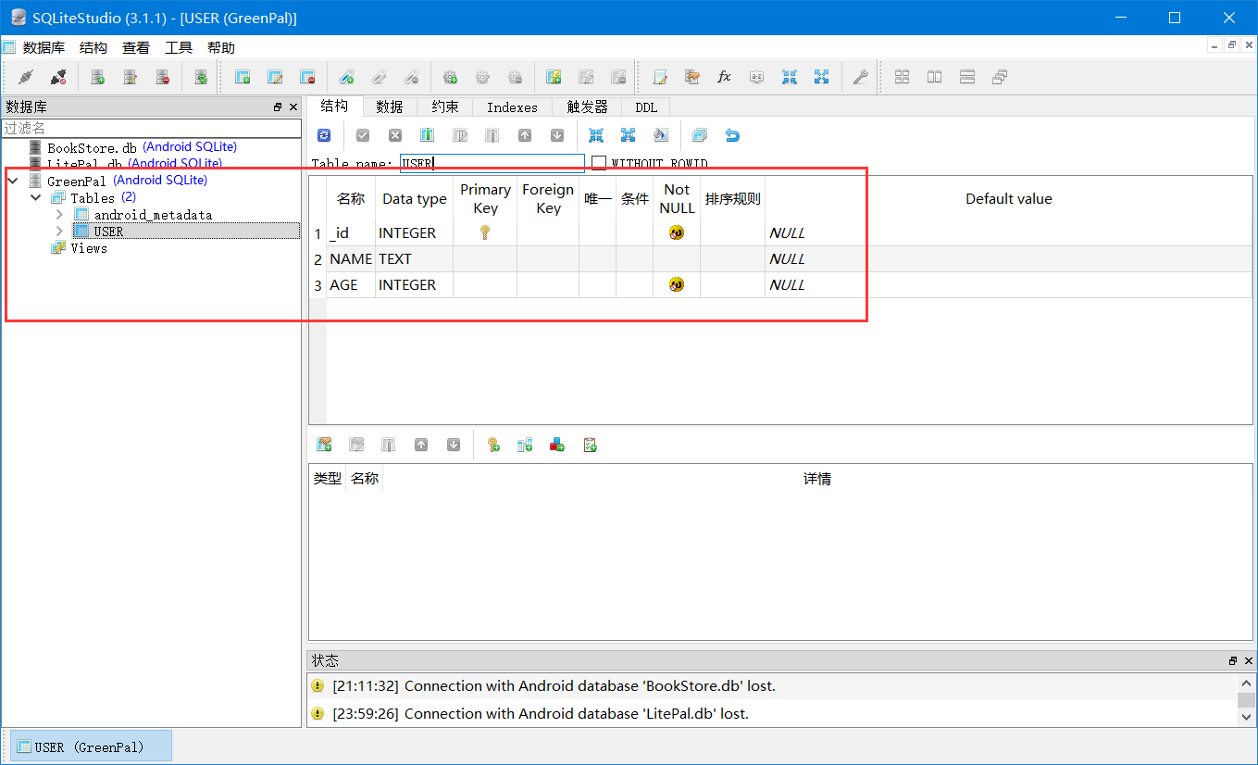Click the 过滤名 filter box

point(152,128)
